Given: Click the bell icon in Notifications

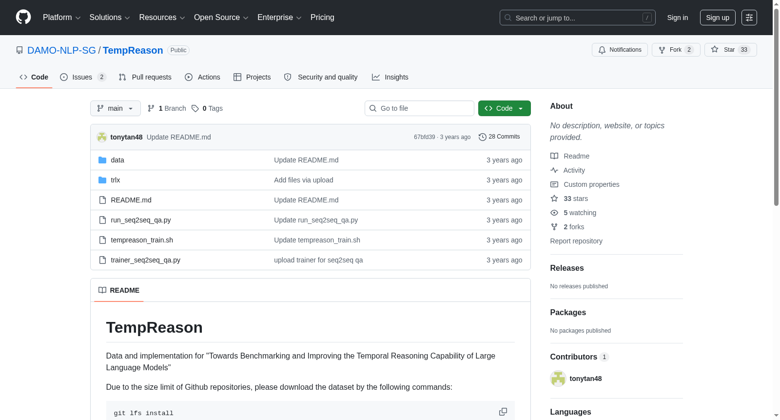Looking at the screenshot, I should (602, 50).
